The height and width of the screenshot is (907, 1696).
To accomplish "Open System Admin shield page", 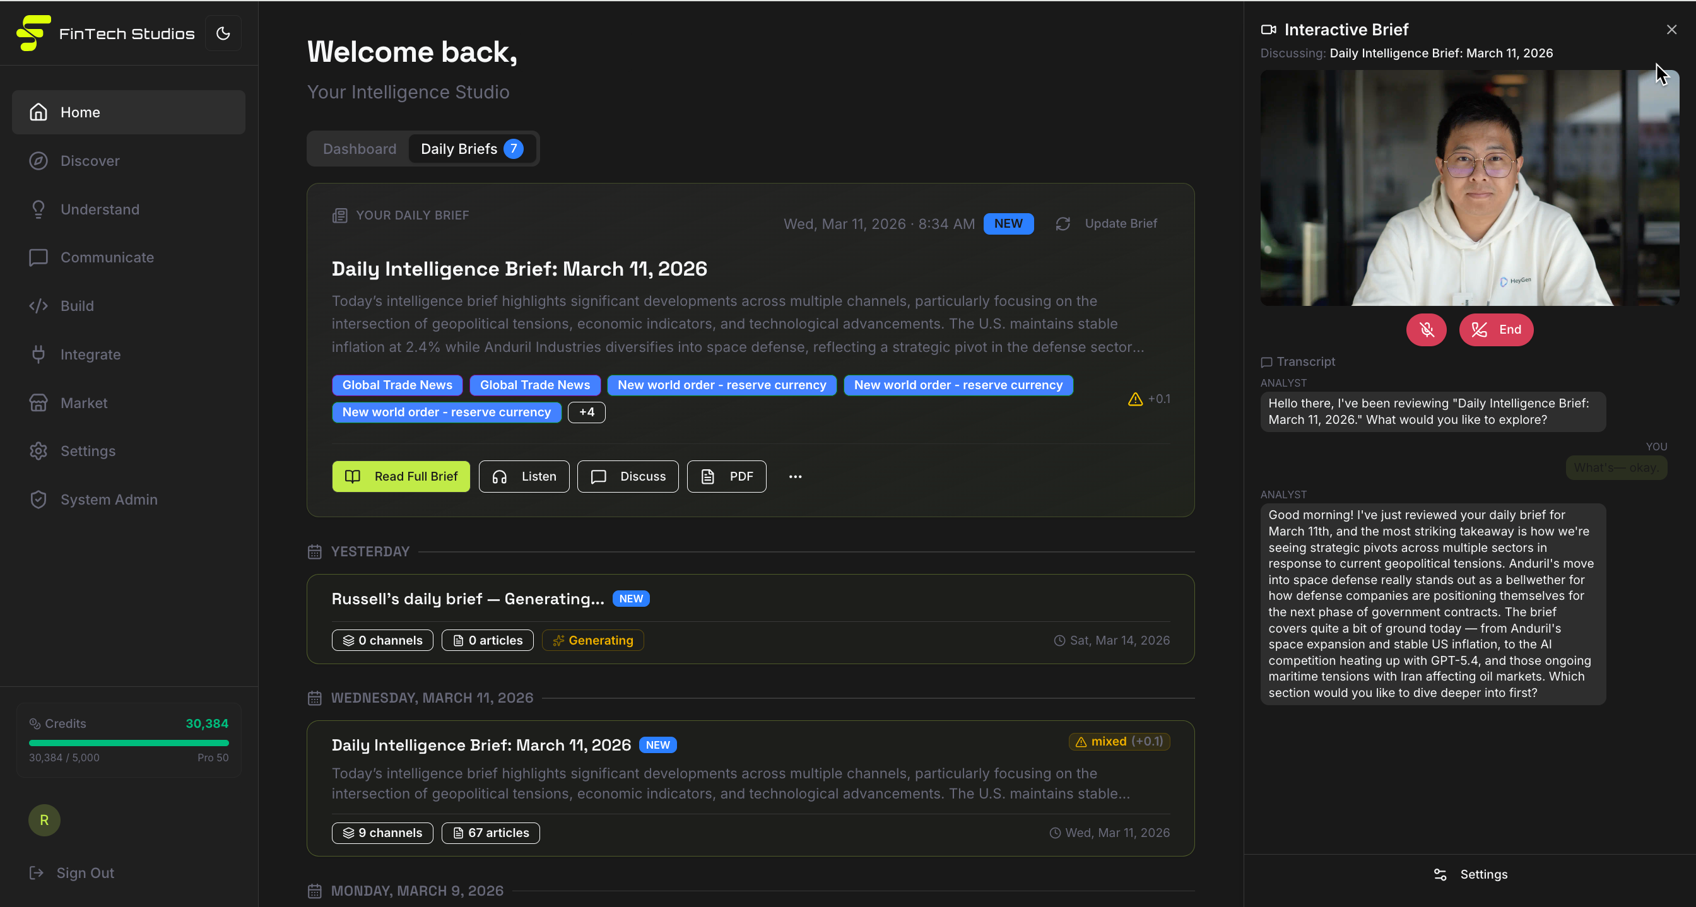I will point(38,500).
